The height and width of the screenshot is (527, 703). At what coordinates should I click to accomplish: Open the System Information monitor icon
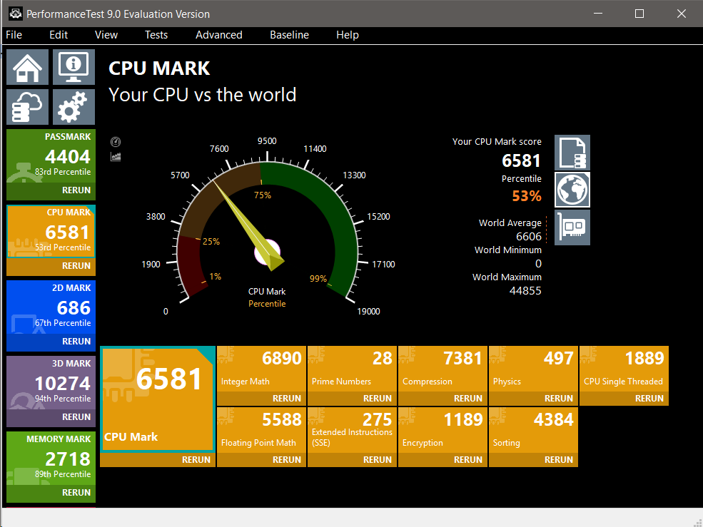pyautogui.click(x=73, y=67)
